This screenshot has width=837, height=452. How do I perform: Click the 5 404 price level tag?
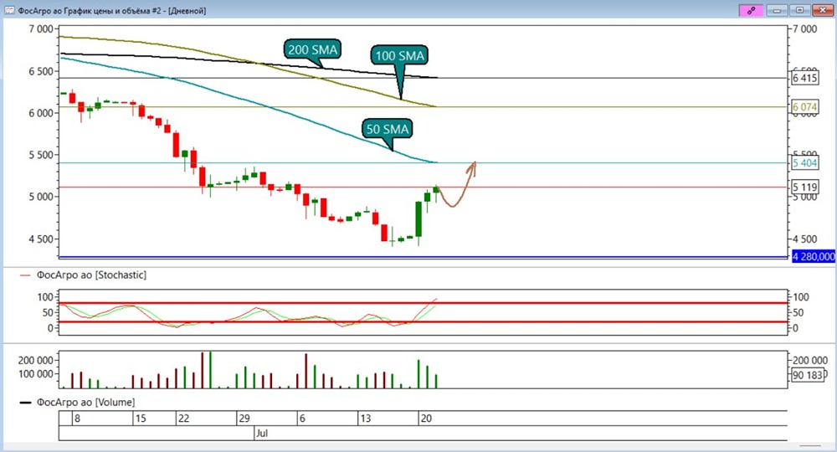(x=804, y=162)
